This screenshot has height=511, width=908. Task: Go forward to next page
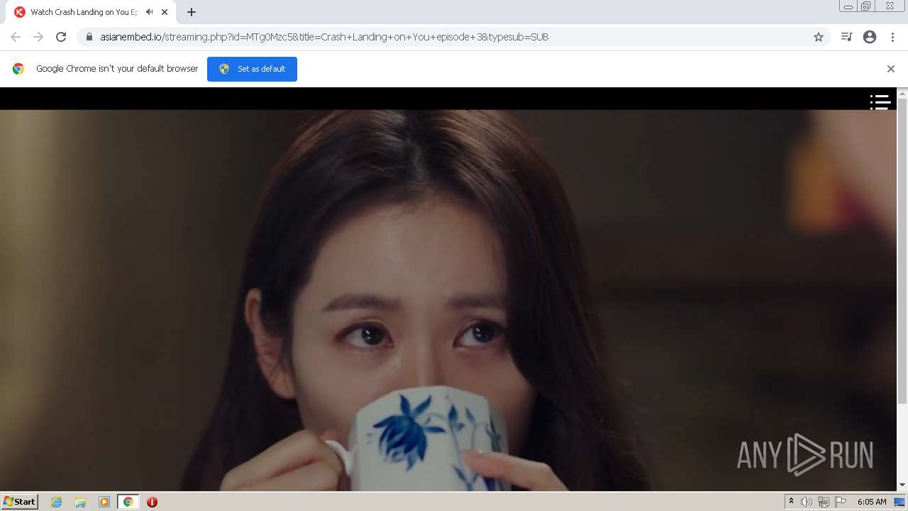38,37
